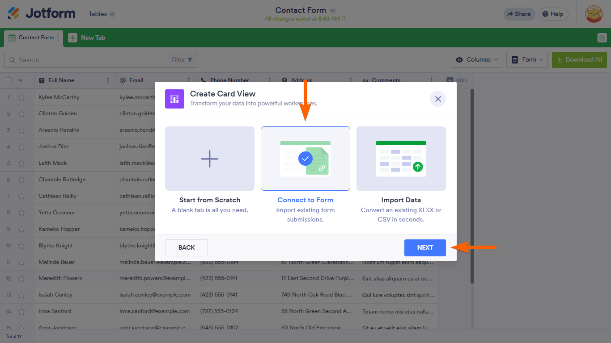Star the Kylee McCarthy row
Image resolution: width=611 pixels, height=343 pixels.
21,97
